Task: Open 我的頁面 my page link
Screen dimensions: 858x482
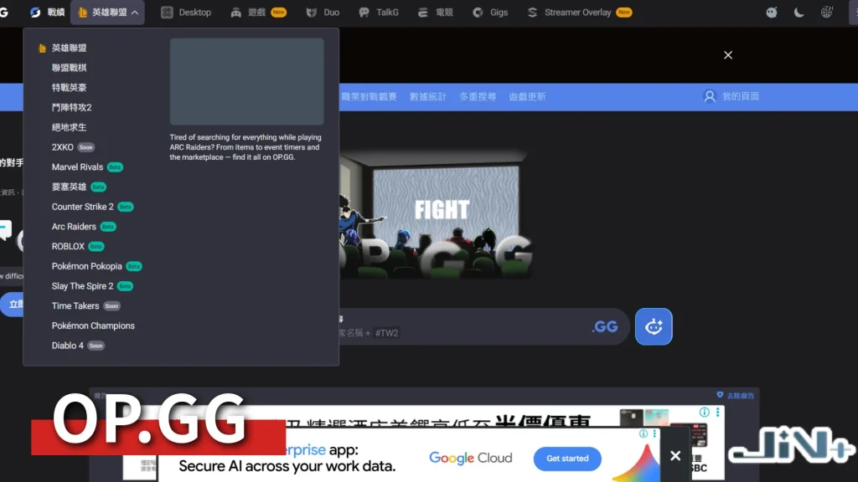Action: point(741,96)
